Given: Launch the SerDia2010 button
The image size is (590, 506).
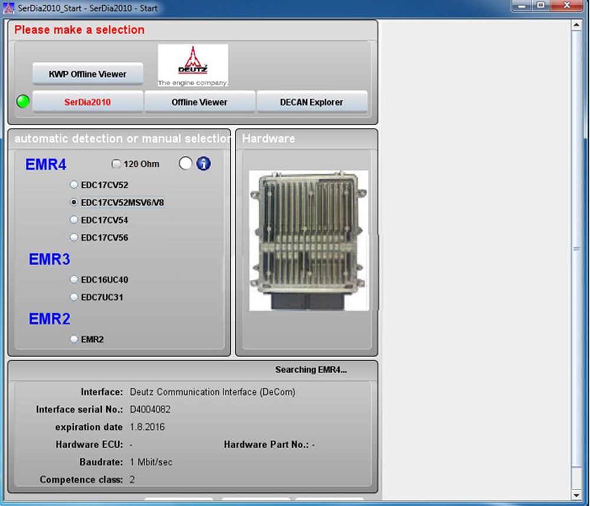Looking at the screenshot, I should [x=88, y=102].
